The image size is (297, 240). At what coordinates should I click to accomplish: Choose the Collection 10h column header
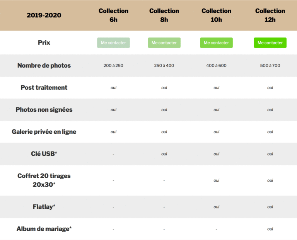coord(216,15)
